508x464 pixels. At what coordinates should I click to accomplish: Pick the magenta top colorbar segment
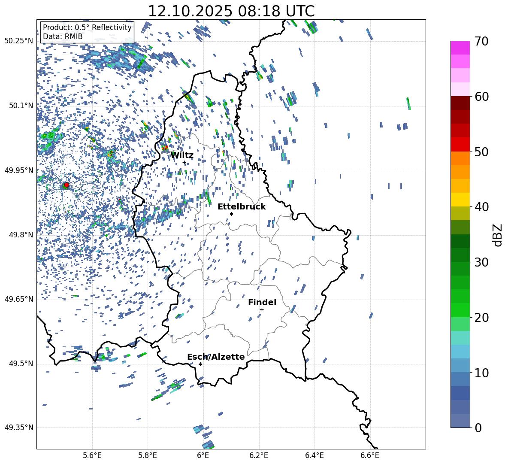460,48
